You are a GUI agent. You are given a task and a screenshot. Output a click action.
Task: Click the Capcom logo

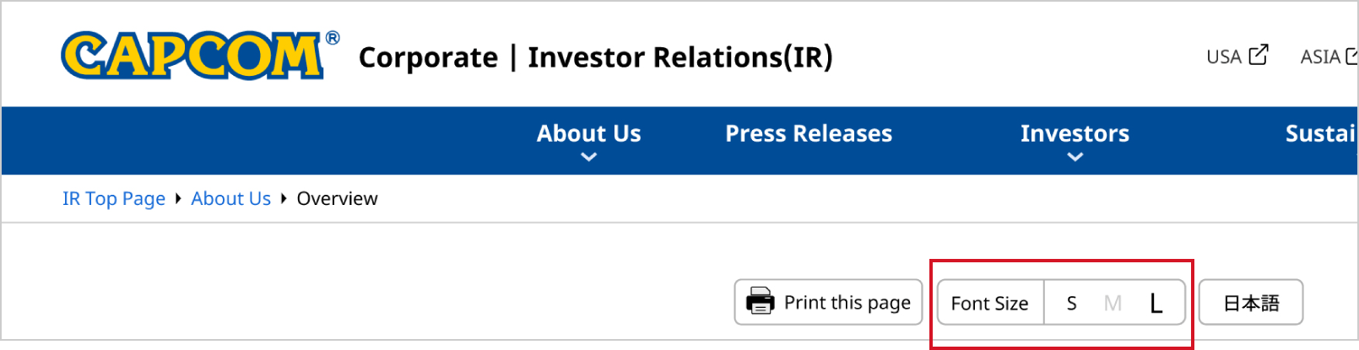click(x=194, y=56)
